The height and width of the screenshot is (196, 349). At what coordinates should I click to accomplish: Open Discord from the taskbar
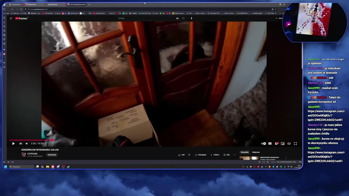click(x=58, y=167)
